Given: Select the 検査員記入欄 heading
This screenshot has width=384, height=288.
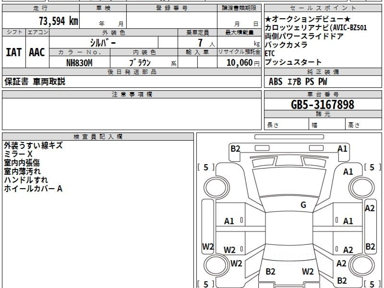Looking at the screenshot, I should [x=98, y=137].
